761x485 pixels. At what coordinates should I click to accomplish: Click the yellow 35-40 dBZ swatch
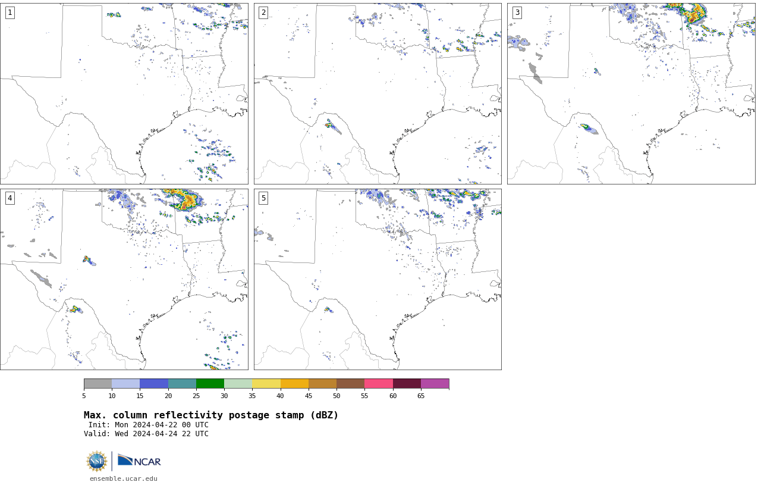(x=266, y=383)
